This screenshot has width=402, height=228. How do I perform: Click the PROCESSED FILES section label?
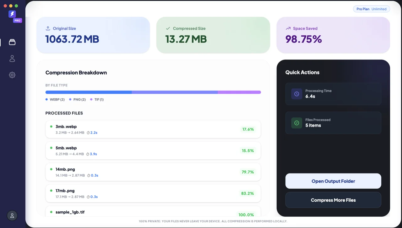coord(64,113)
